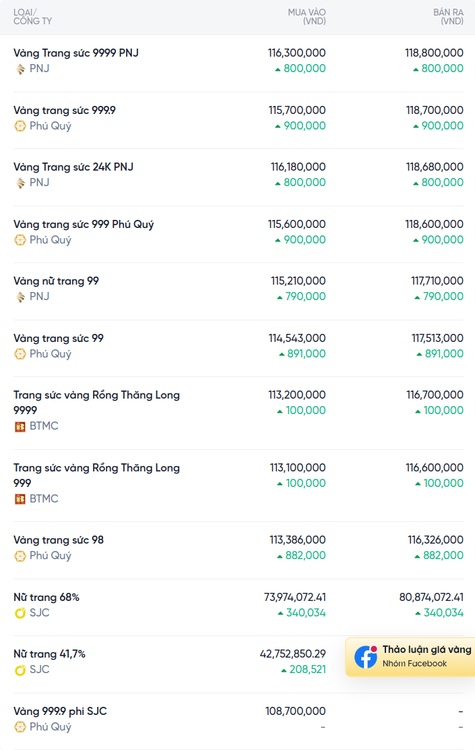Click the Loại/Công ty column header
The image size is (475, 750).
pyautogui.click(x=32, y=17)
